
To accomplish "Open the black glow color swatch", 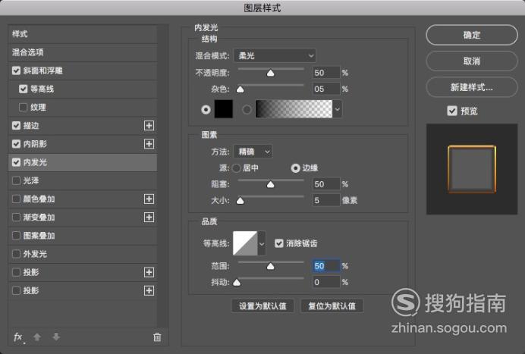I will [x=224, y=109].
